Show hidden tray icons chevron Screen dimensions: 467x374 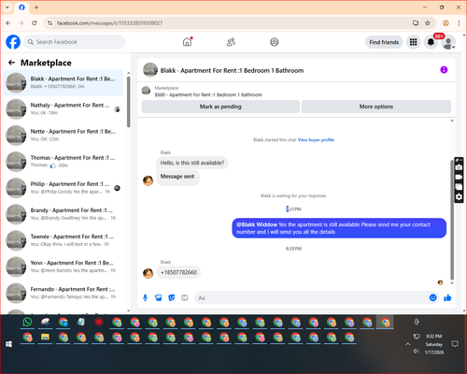[x=407, y=344]
